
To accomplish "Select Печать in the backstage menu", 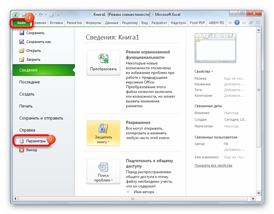I will click(x=26, y=106).
